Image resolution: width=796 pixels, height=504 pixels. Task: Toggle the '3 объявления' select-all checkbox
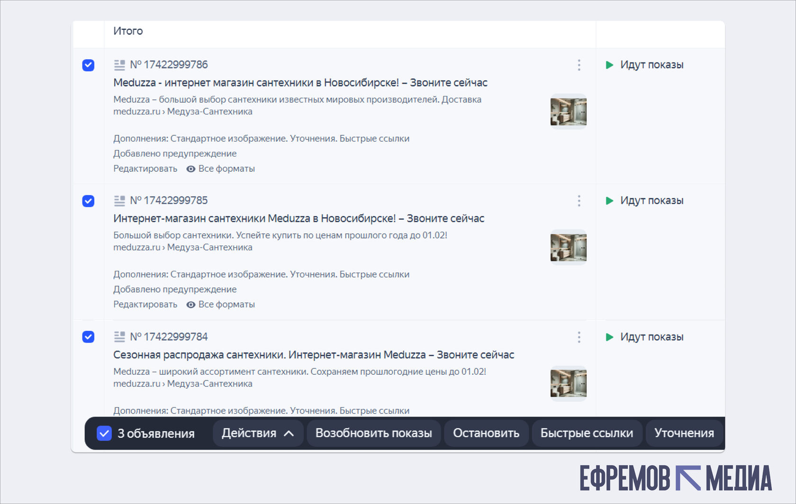[104, 433]
